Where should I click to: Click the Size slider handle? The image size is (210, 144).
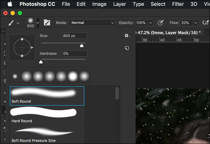pos(81,46)
